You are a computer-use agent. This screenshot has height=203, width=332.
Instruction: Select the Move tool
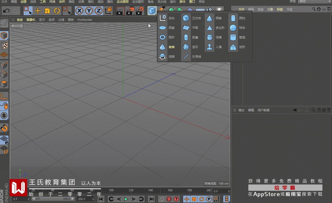click(38, 11)
